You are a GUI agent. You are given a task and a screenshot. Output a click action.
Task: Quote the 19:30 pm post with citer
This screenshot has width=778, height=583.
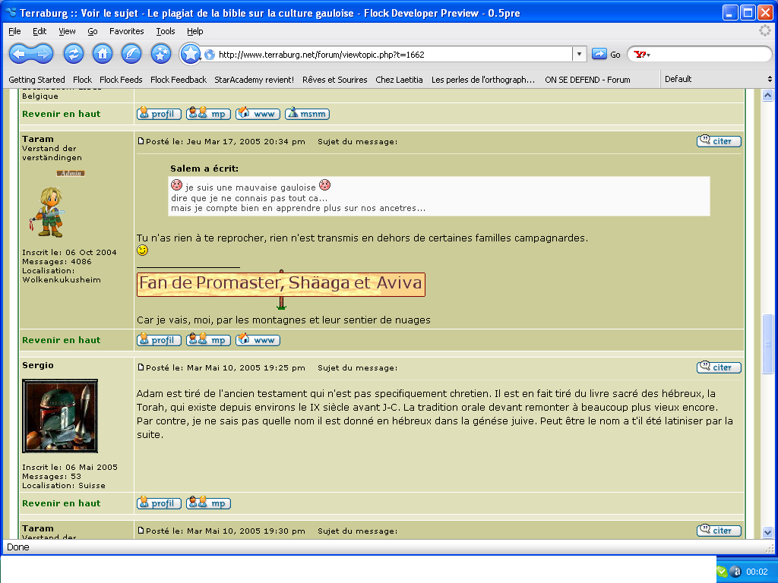pos(719,531)
